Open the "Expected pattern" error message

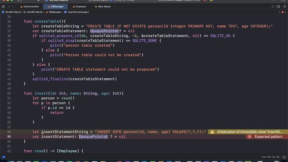[x=268, y=137]
